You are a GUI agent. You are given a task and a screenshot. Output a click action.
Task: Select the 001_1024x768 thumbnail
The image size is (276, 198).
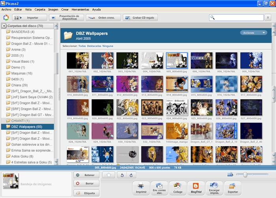(78, 60)
